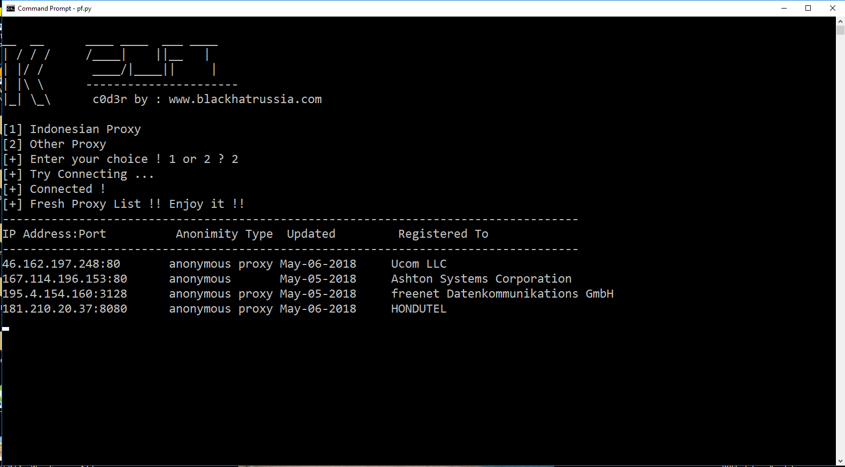Maximize the Command Prompt window
The height and width of the screenshot is (467, 845).
coord(808,8)
